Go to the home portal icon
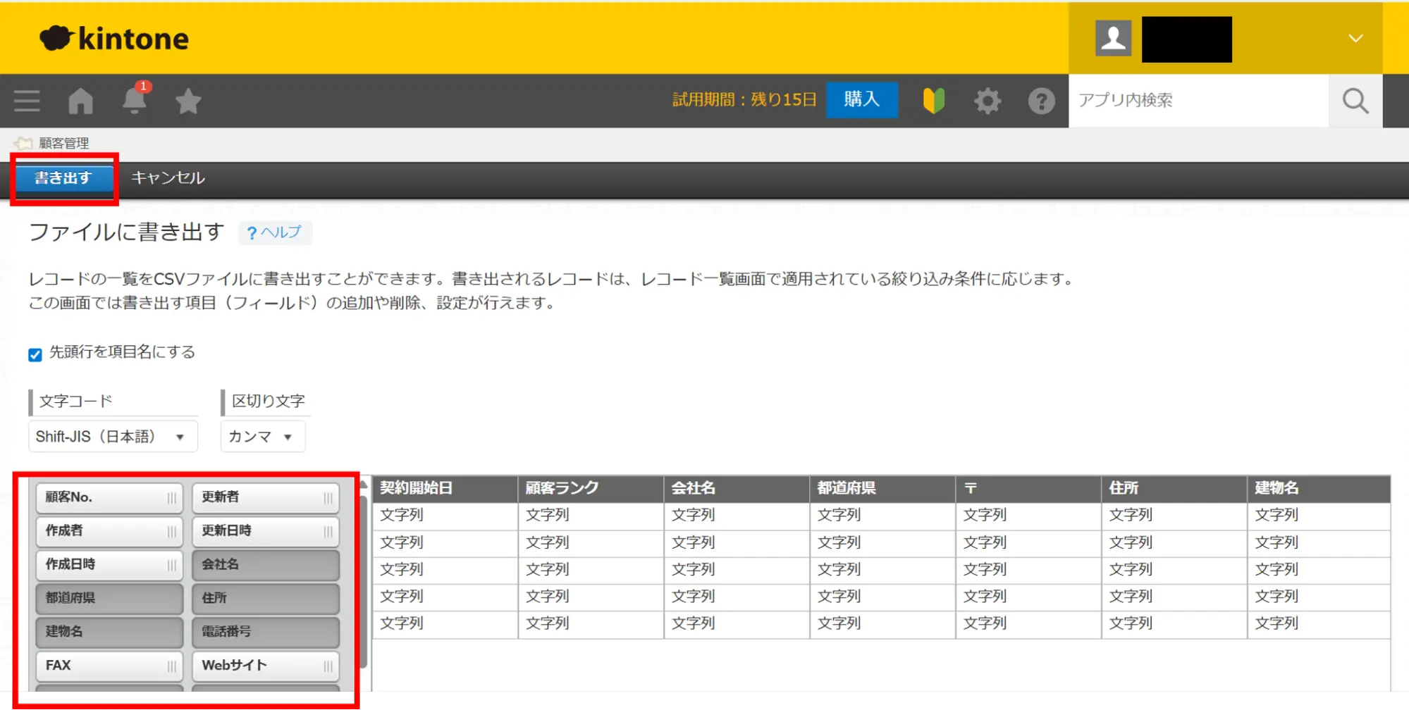This screenshot has height=710, width=1409. click(x=80, y=101)
